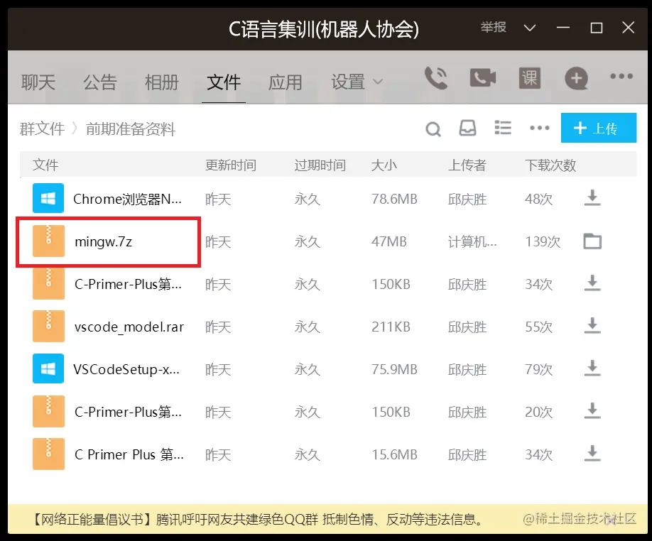Open the more (...) menu in title bar
This screenshot has height=541, width=652.
point(621,76)
